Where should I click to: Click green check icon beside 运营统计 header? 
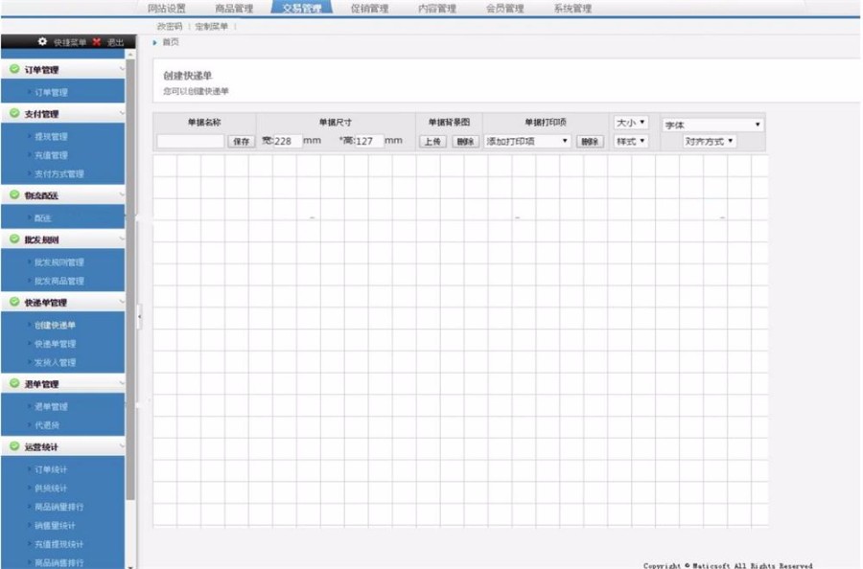pyautogui.click(x=14, y=446)
